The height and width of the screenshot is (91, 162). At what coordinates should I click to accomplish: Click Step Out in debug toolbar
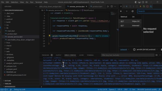point(137,6)
